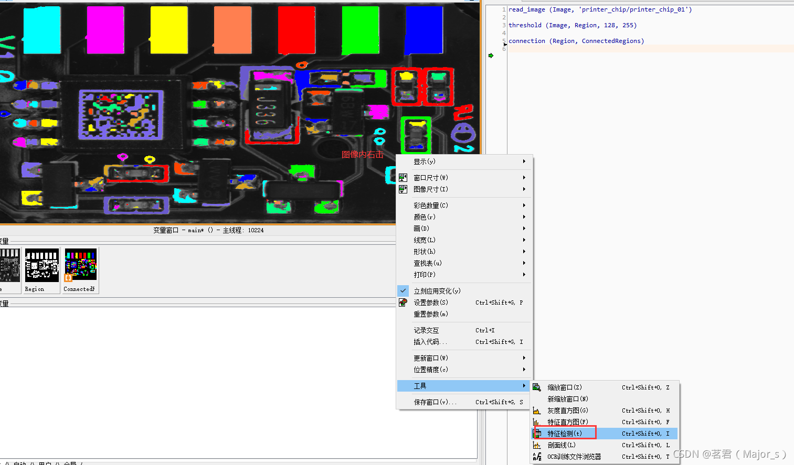Click the yellow pad region in image
The image size is (794, 465).
point(169,29)
